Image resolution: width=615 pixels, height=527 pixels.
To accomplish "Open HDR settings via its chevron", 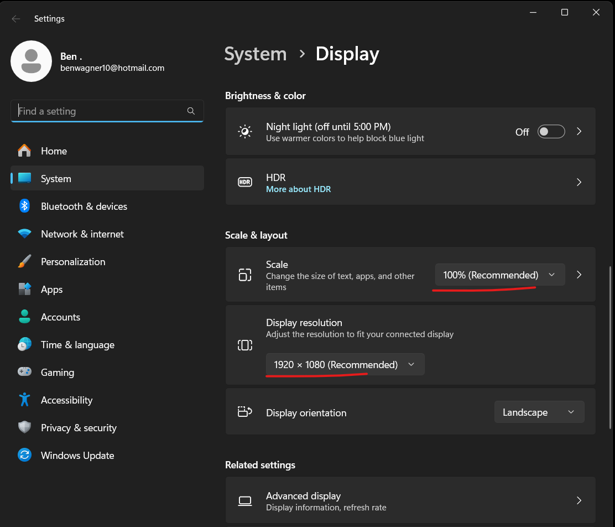I will (579, 182).
